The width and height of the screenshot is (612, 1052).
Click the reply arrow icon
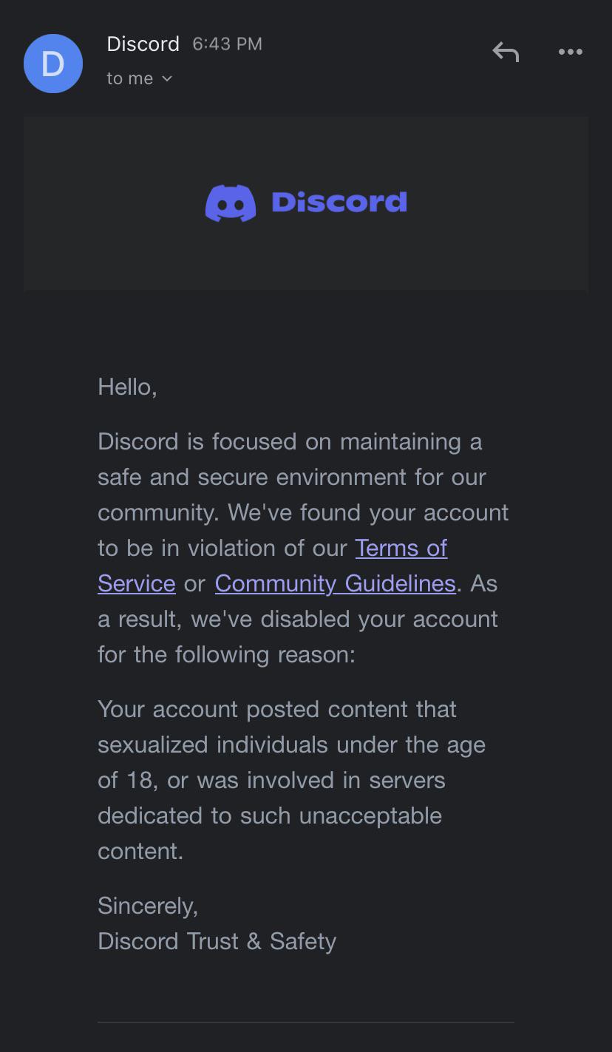(x=506, y=52)
